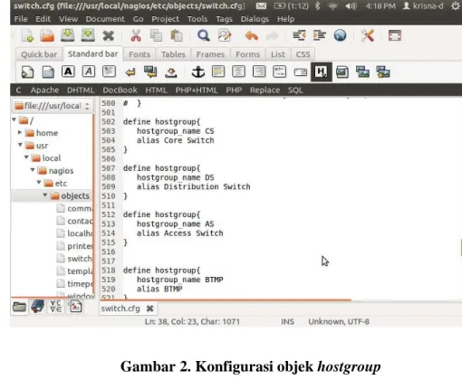Paste using the clipboard icon
The height and width of the screenshot is (380, 462).
(177, 35)
